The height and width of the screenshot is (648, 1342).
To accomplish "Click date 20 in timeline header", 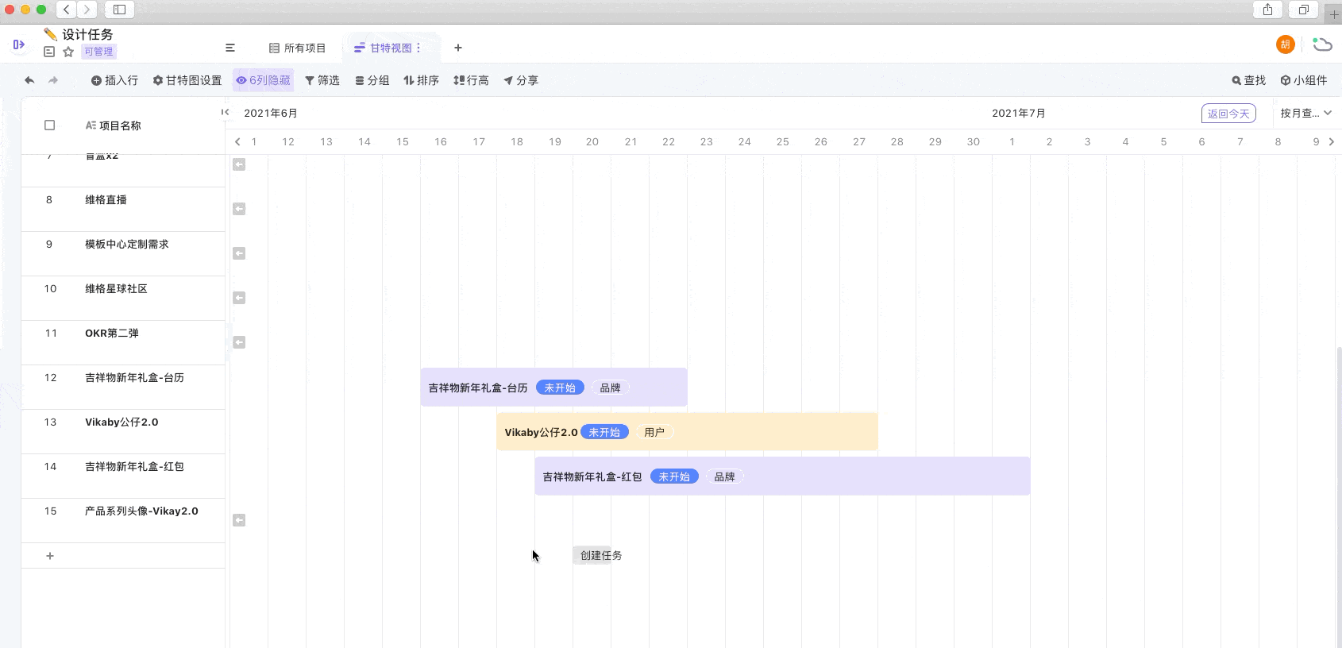I will coord(592,141).
